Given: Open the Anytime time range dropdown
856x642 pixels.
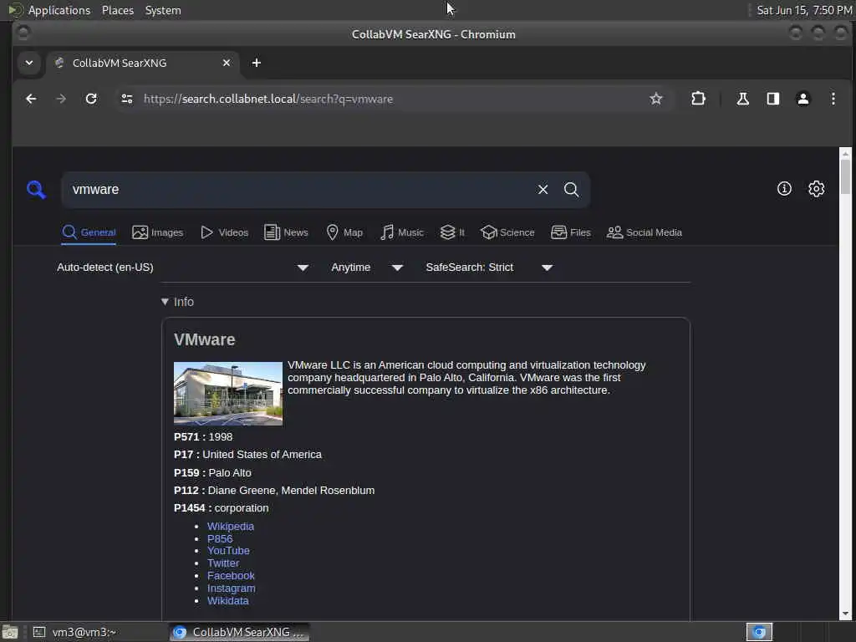Looking at the screenshot, I should click(x=367, y=267).
